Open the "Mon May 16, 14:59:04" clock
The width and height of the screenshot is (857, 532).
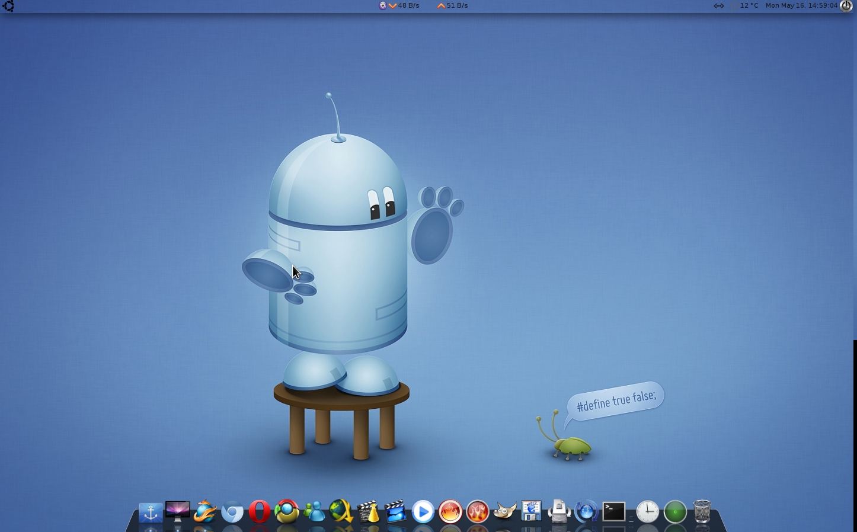click(x=801, y=5)
